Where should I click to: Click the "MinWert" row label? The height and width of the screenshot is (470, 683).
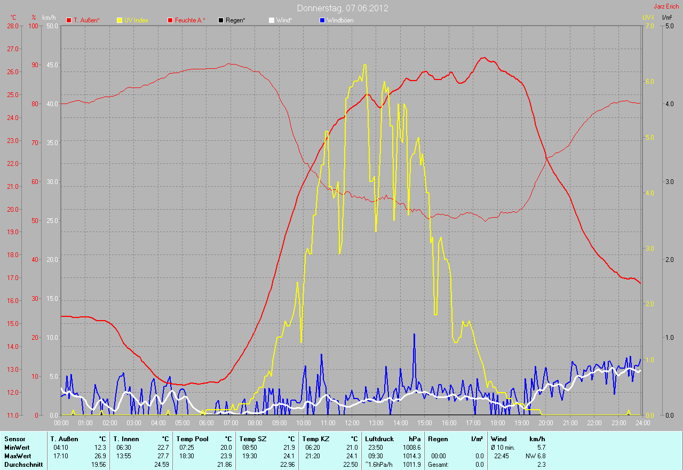click(x=17, y=447)
